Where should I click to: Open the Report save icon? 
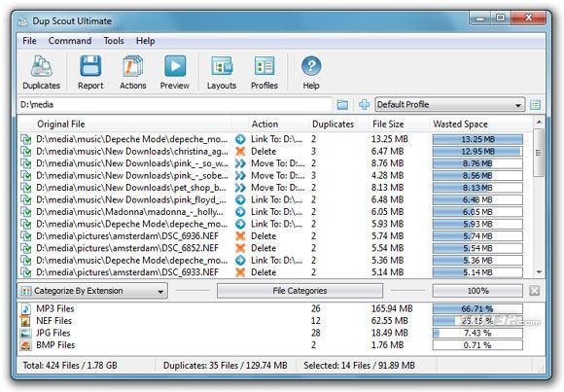coord(90,66)
